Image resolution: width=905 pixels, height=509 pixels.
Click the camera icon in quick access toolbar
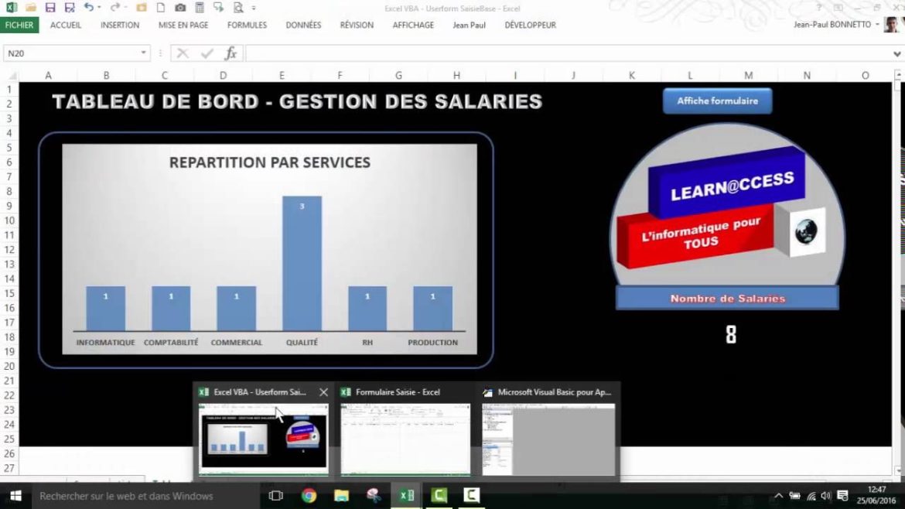pos(179,8)
